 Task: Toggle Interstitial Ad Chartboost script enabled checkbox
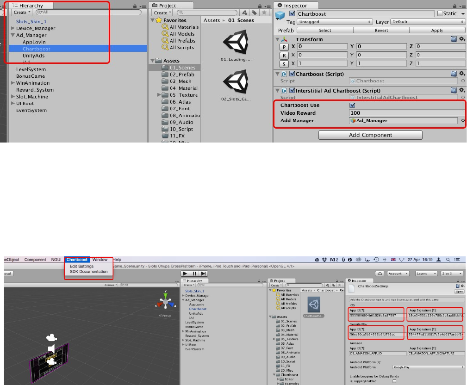pos(292,90)
